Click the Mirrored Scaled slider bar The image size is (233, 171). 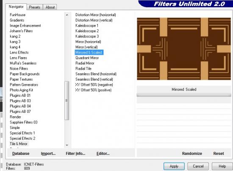(x=184, y=95)
